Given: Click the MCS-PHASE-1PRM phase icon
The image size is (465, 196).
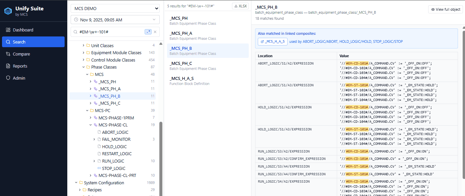Looking at the screenshot, I should pos(95,118).
